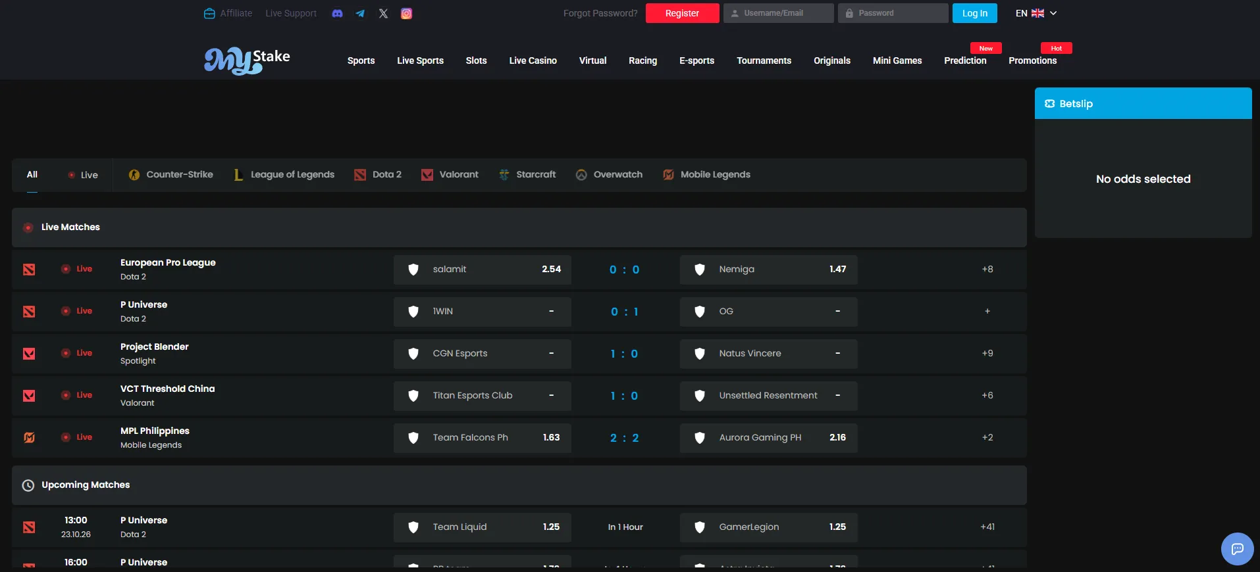The height and width of the screenshot is (572, 1260).
Task: Expand + markets for 1WIN vs OG
Action: pos(987,311)
